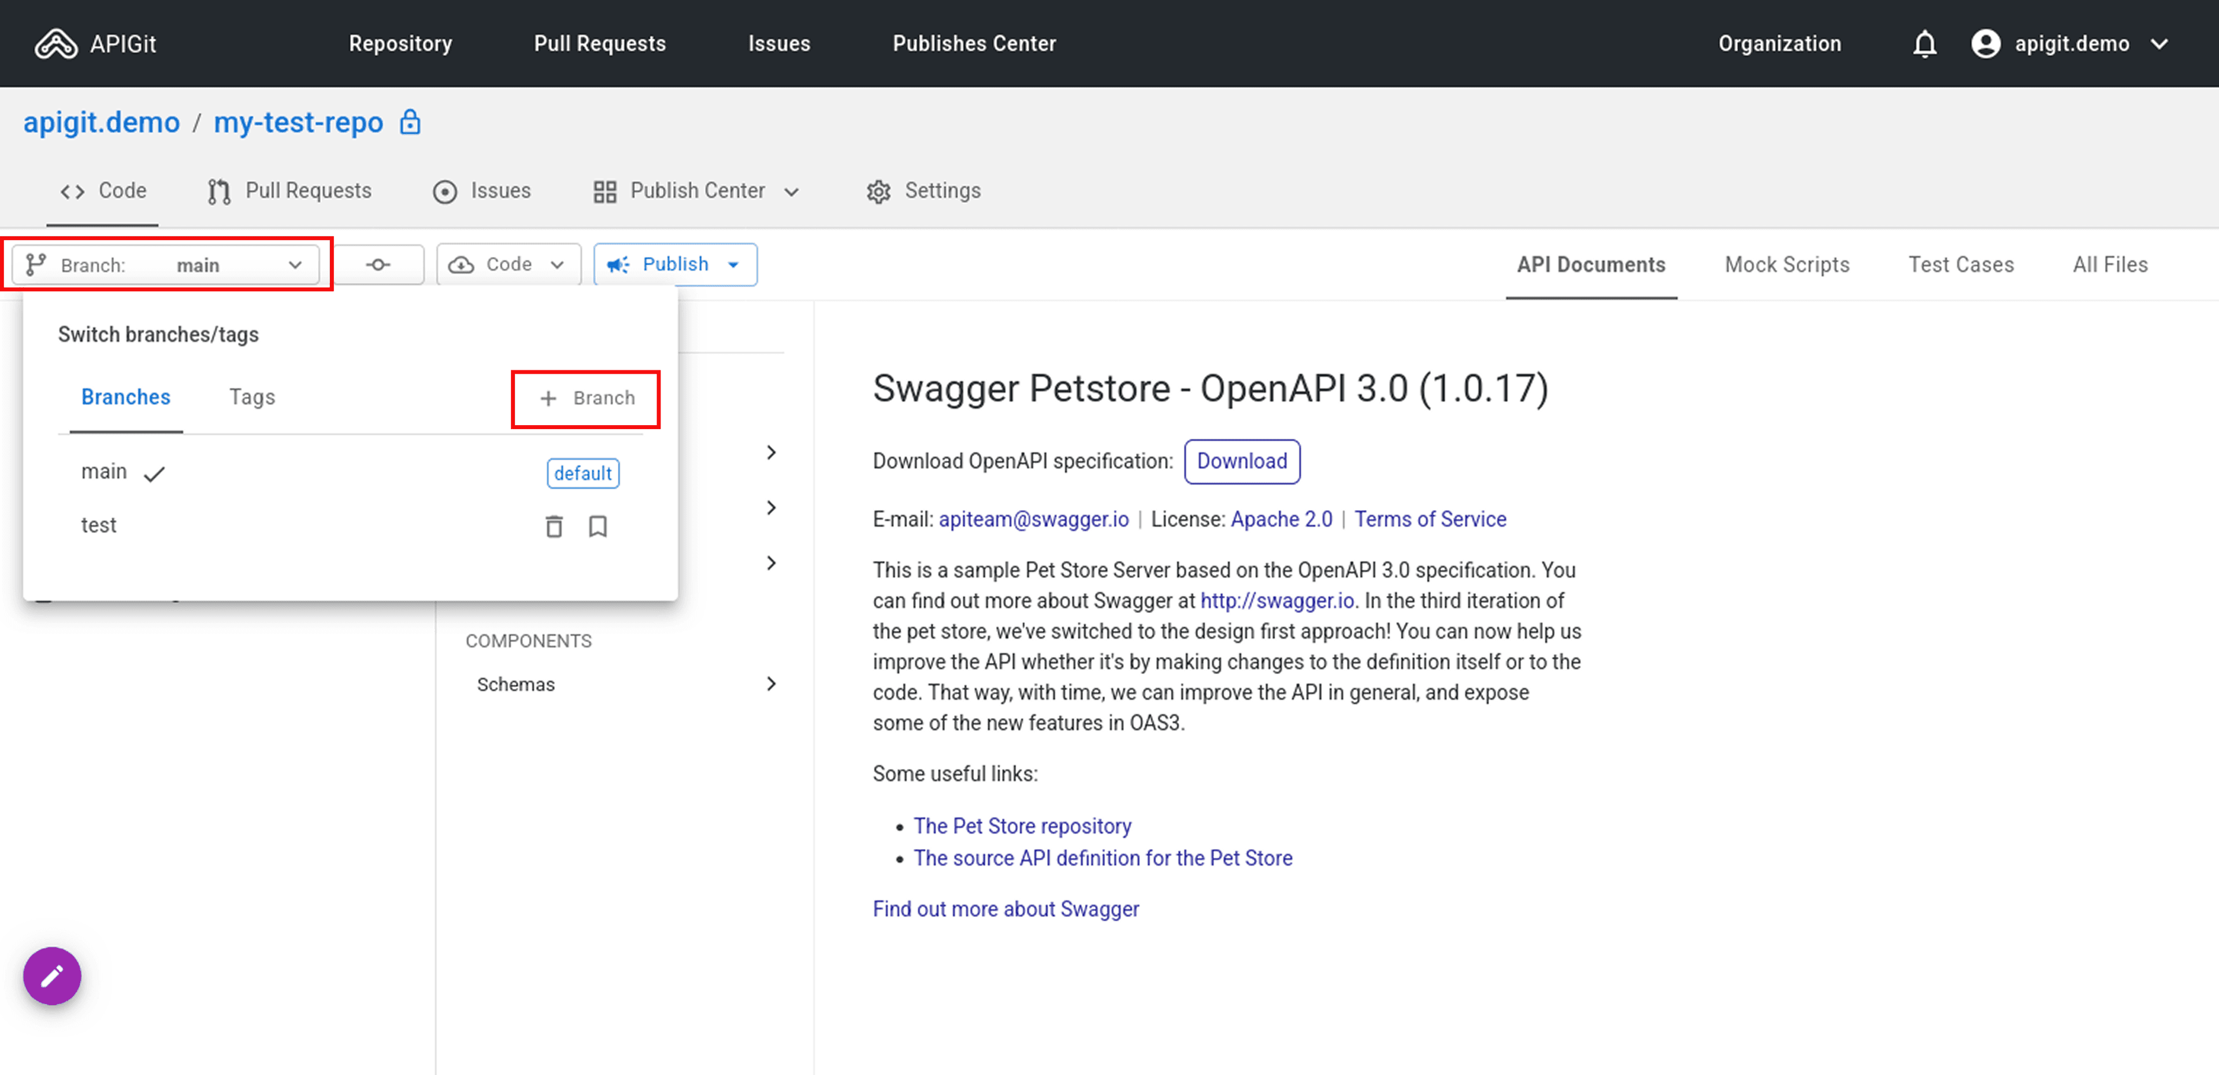
Task: Open the Apache 2.0 license link
Action: point(1281,519)
